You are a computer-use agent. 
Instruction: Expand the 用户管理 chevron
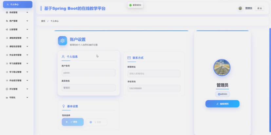pos(27,21)
